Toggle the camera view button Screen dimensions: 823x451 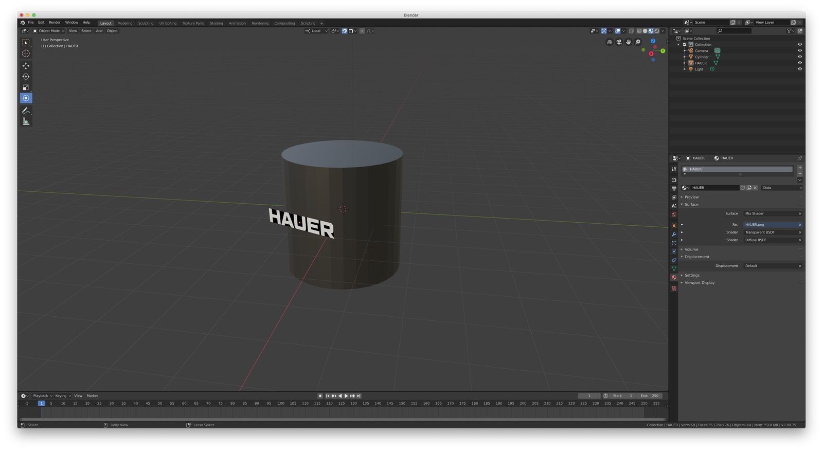[619, 42]
